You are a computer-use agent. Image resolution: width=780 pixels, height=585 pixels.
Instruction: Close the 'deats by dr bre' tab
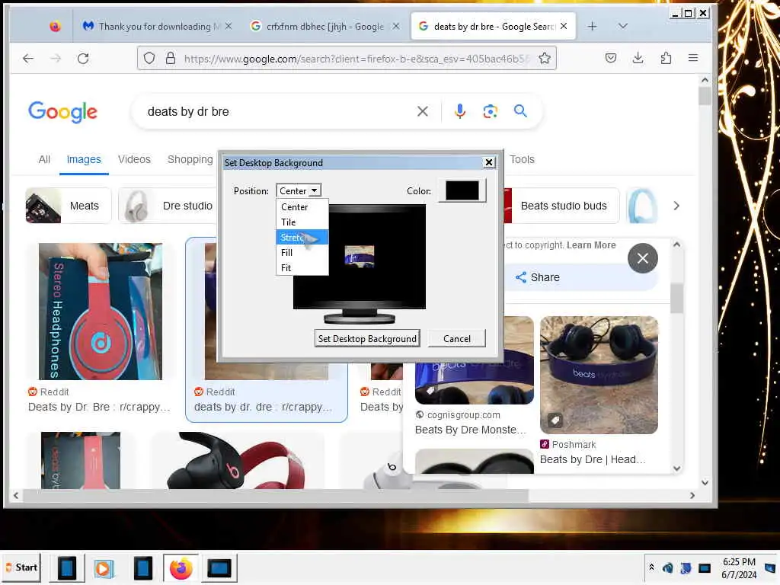click(564, 26)
